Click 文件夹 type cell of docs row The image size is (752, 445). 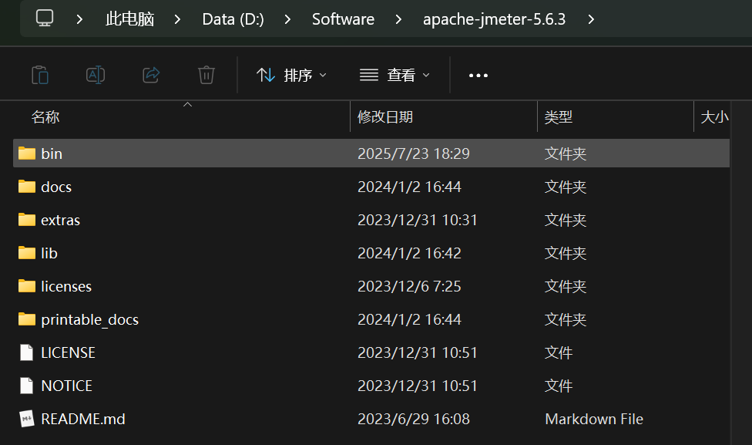pyautogui.click(x=566, y=187)
